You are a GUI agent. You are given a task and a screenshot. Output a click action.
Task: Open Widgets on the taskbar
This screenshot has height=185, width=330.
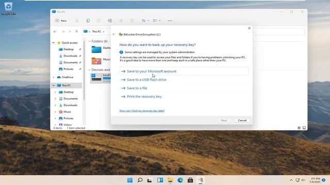(x=160, y=180)
